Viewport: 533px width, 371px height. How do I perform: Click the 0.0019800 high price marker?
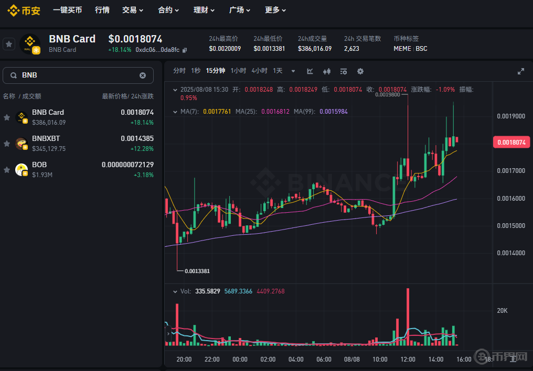(388, 95)
